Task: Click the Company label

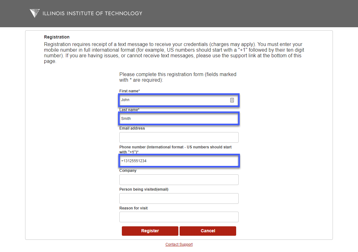Action: click(127, 171)
